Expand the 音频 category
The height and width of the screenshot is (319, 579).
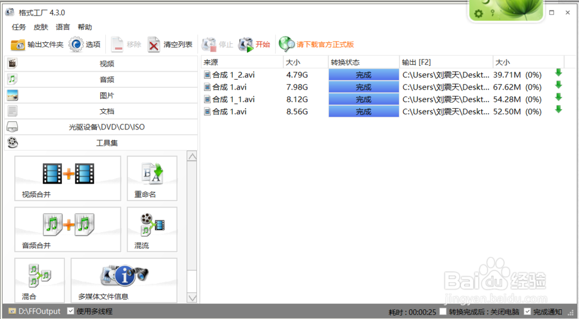[x=101, y=80]
